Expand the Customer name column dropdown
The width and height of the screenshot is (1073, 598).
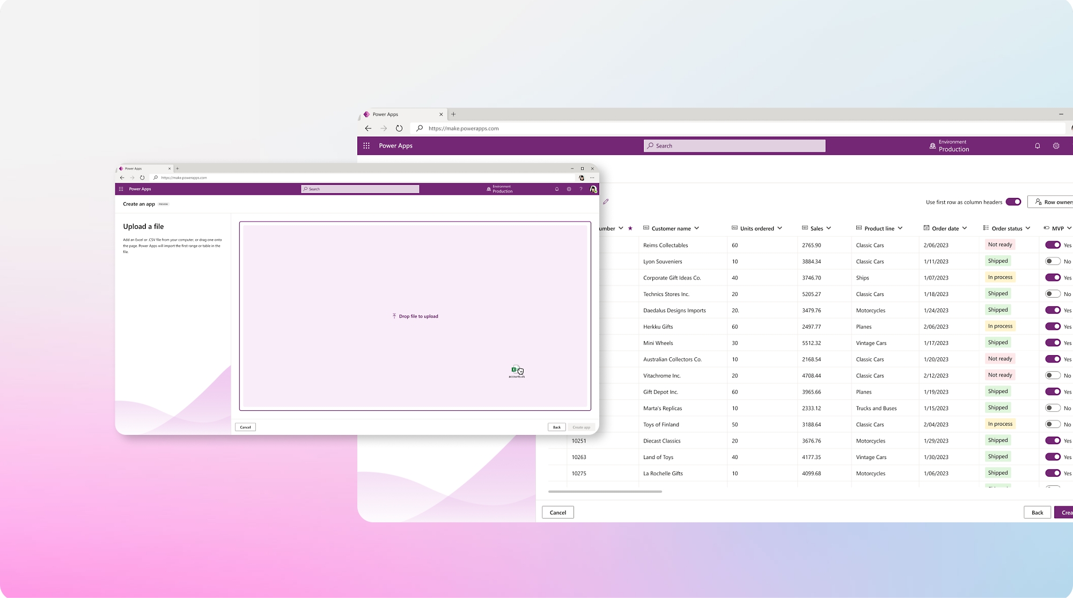click(697, 227)
